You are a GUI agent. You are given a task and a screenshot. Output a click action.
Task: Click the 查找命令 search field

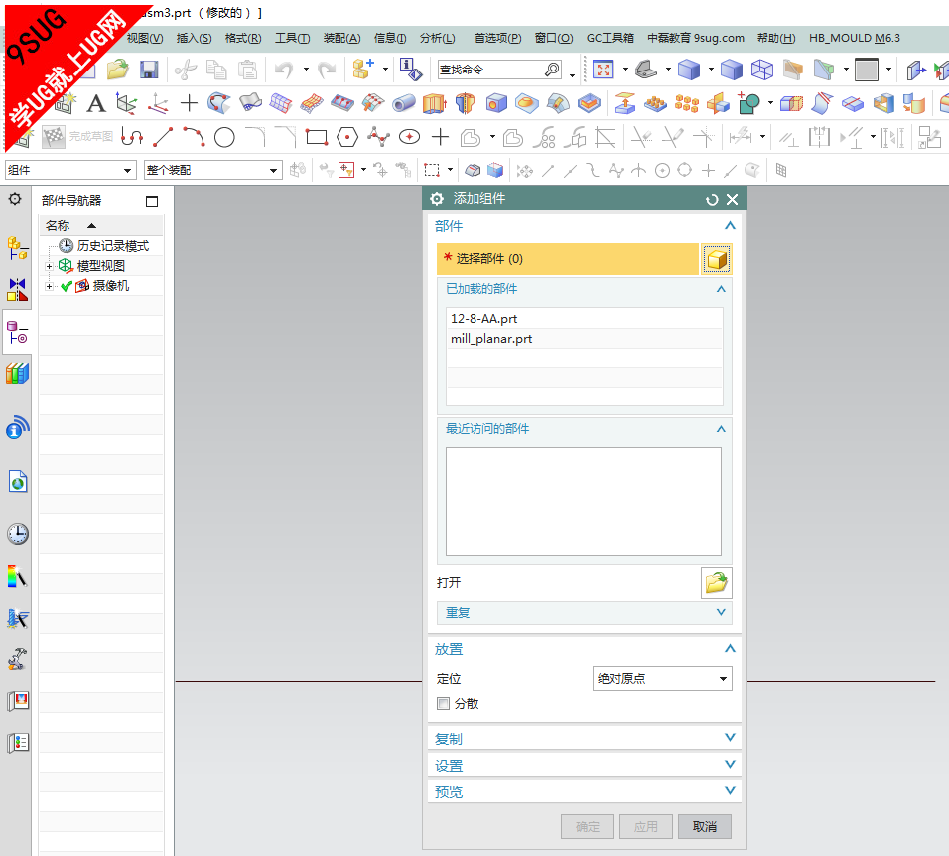click(x=491, y=70)
